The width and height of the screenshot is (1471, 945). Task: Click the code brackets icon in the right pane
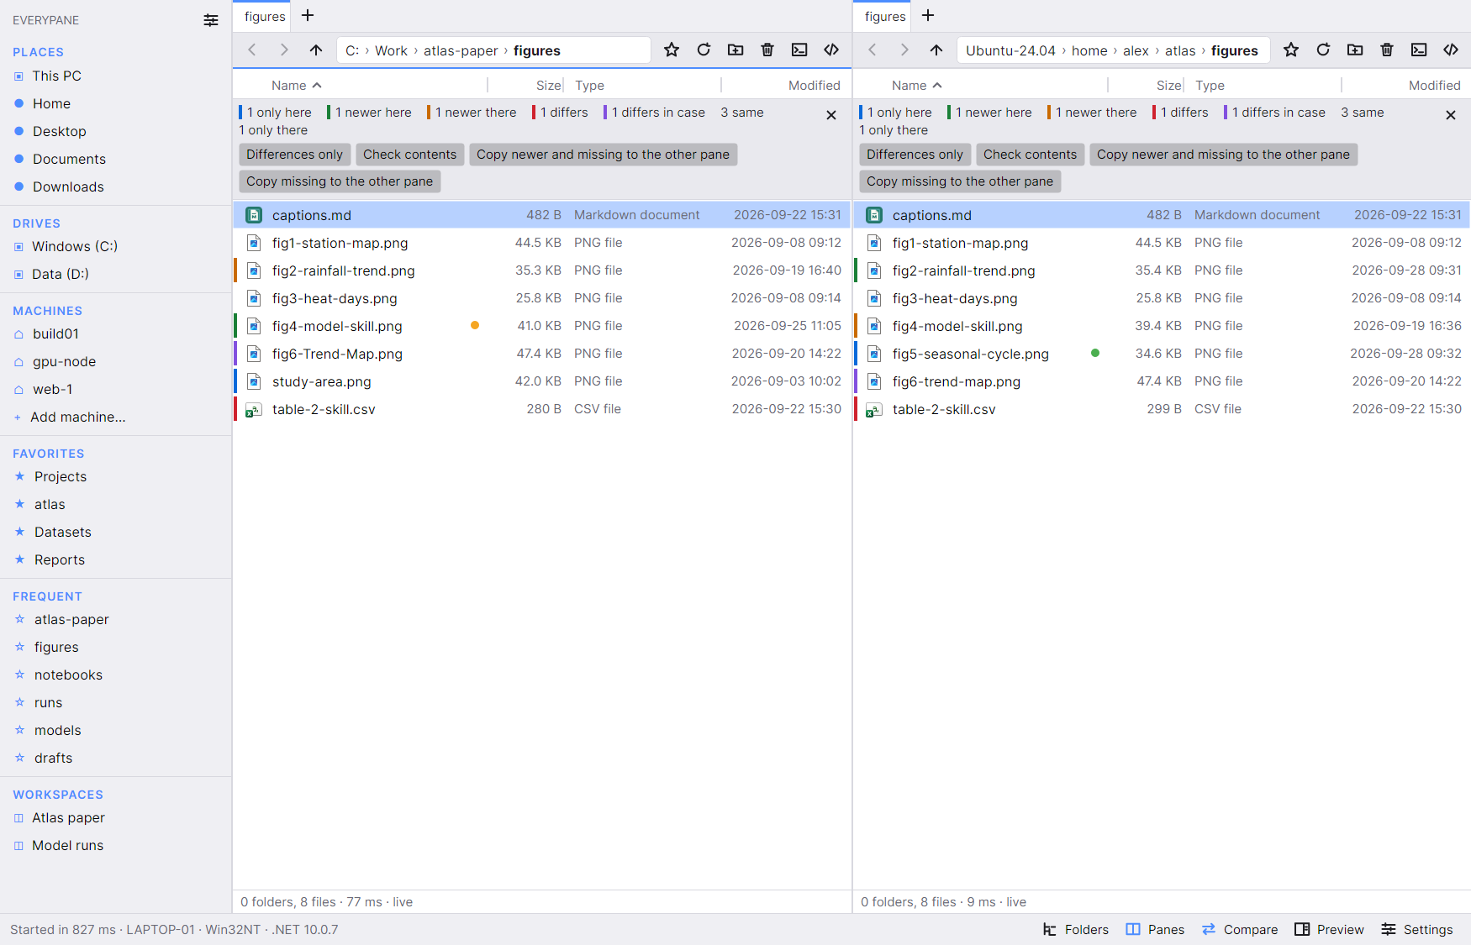coord(1451,50)
